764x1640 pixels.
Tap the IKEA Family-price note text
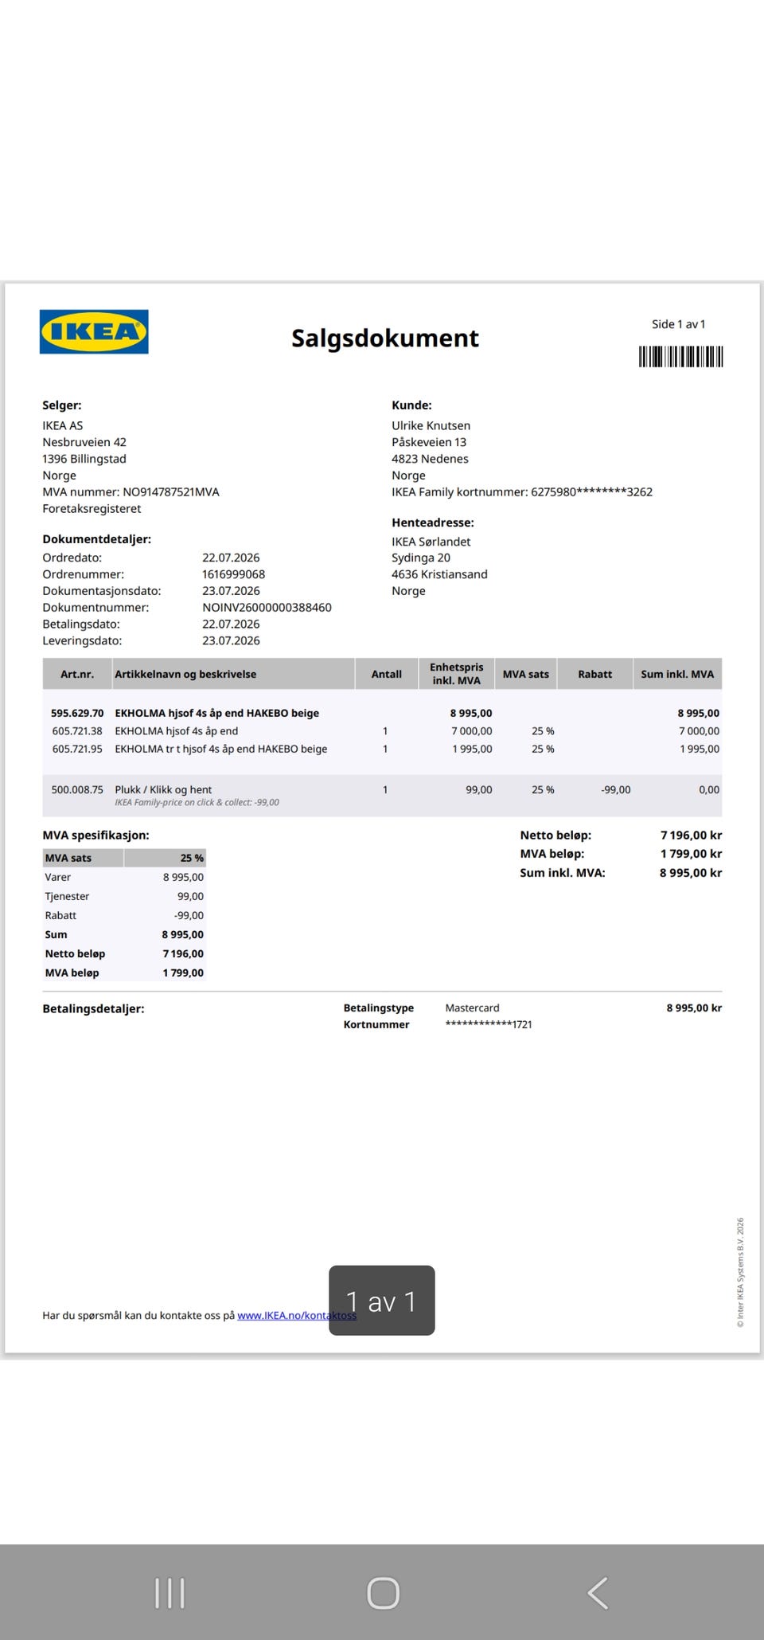coord(197,803)
